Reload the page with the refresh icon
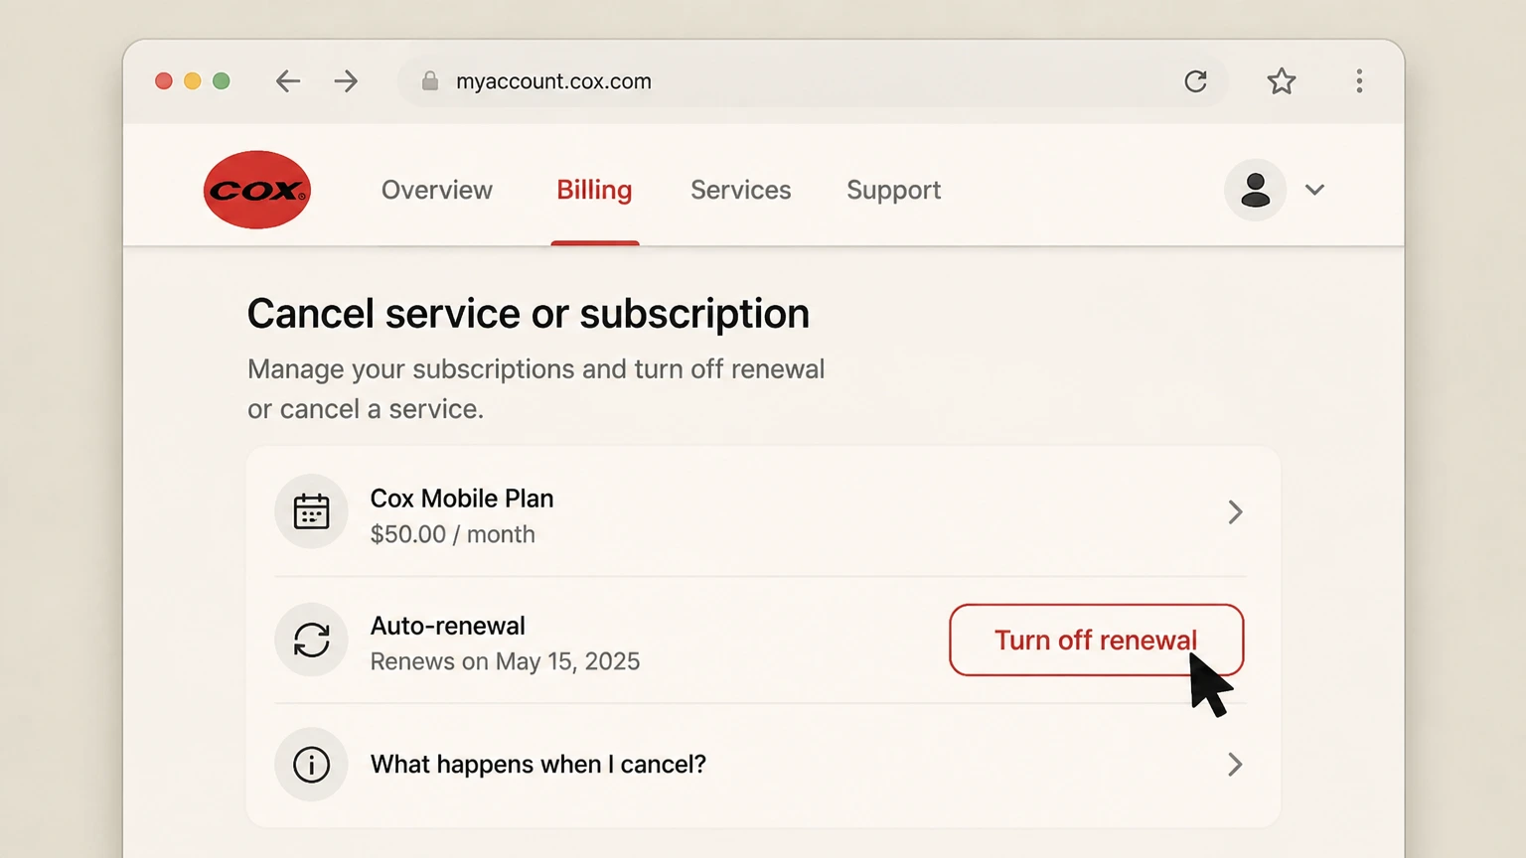 click(x=1195, y=81)
